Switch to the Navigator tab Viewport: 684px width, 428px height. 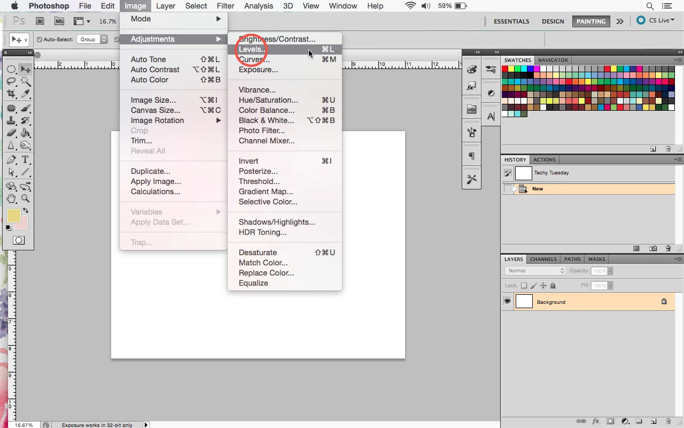tap(553, 60)
